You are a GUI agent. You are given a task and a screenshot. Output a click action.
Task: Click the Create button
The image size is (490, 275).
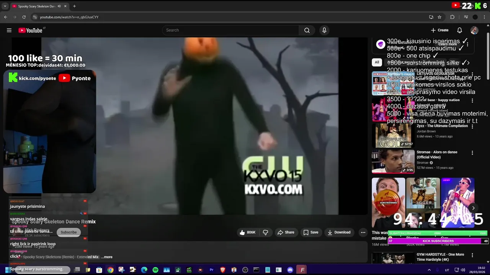pos(439,30)
